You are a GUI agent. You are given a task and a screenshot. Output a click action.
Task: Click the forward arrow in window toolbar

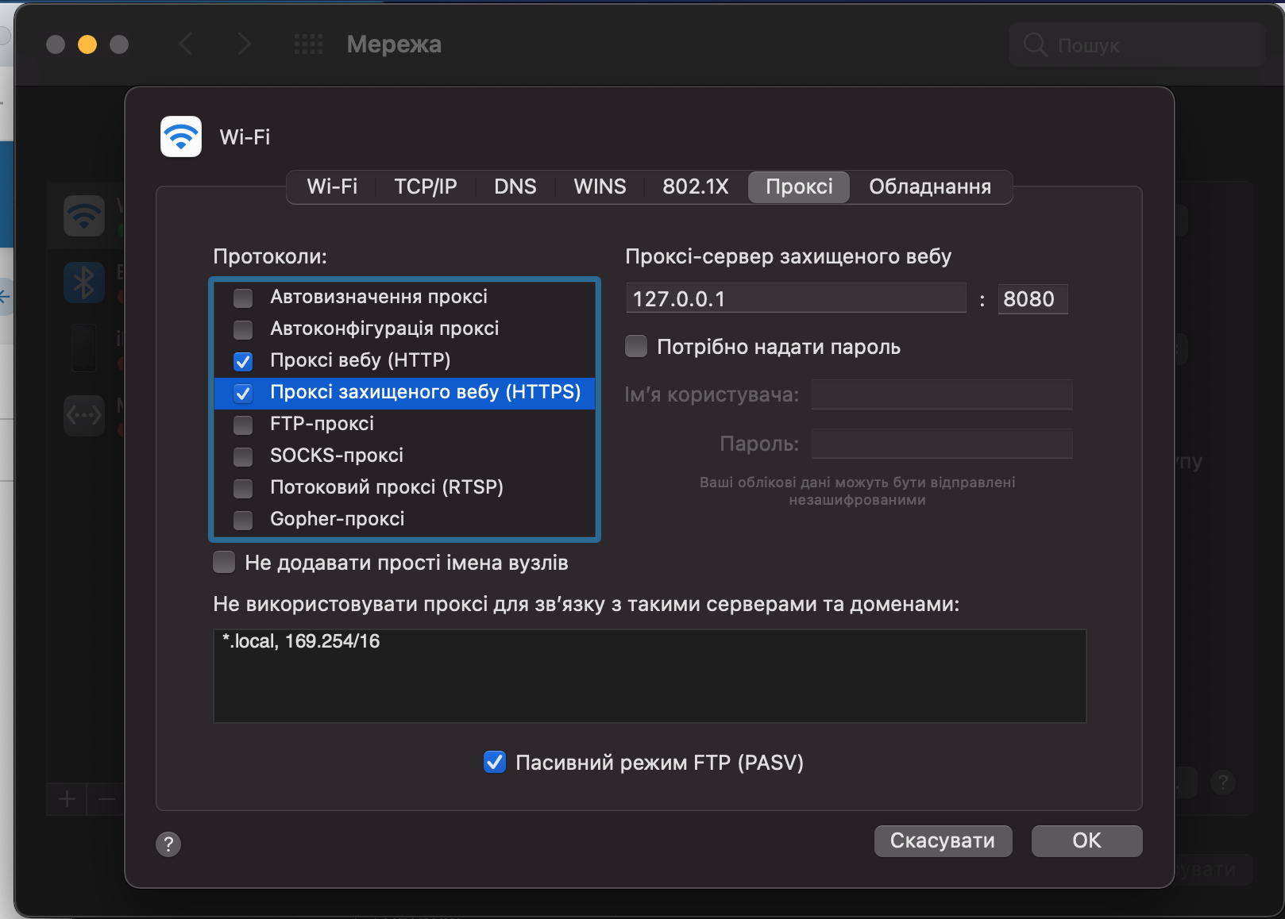click(x=244, y=44)
